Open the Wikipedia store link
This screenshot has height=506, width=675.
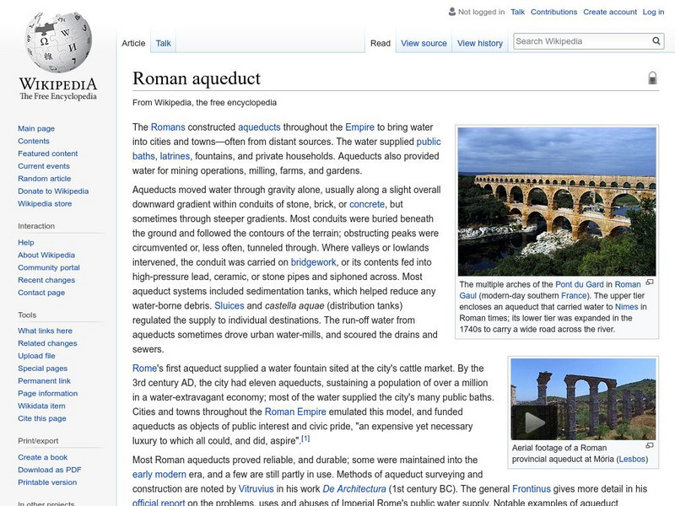click(x=45, y=203)
